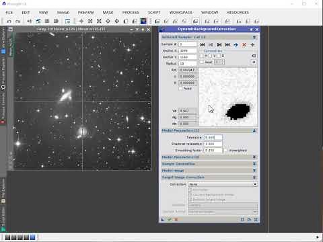Select the highlighted blue workspace thumbnail

33,237
